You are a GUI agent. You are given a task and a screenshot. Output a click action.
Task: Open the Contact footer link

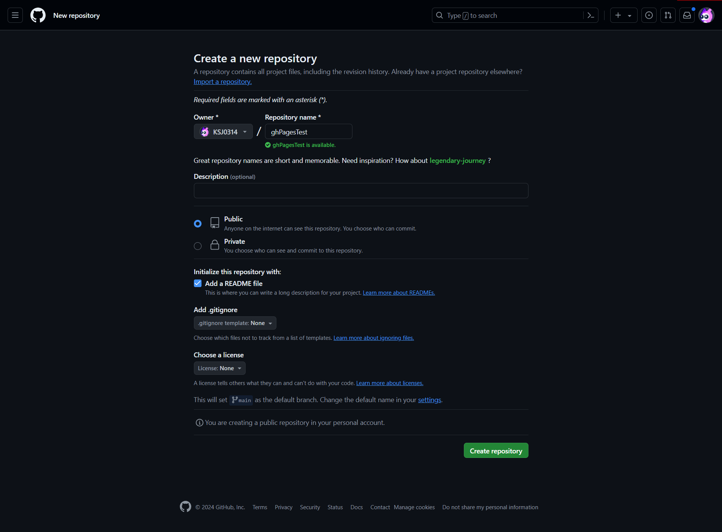(x=380, y=507)
